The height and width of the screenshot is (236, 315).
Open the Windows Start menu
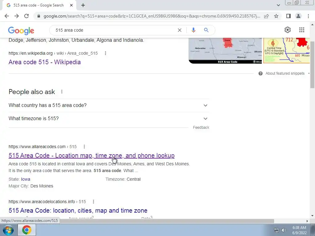tap(8, 230)
